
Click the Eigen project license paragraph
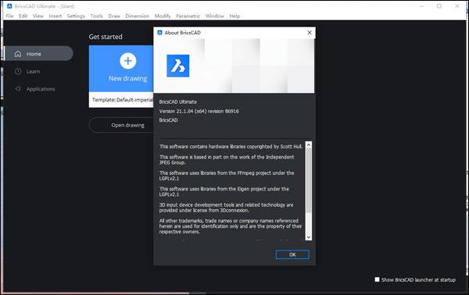[x=224, y=191]
